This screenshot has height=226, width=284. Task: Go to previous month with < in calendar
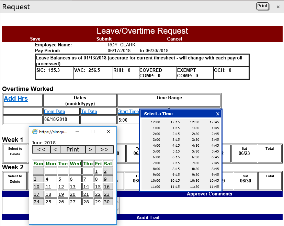tap(55, 149)
